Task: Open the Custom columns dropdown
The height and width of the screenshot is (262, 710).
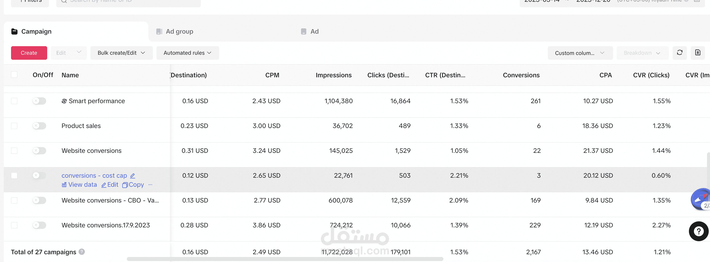Action: click(x=580, y=53)
